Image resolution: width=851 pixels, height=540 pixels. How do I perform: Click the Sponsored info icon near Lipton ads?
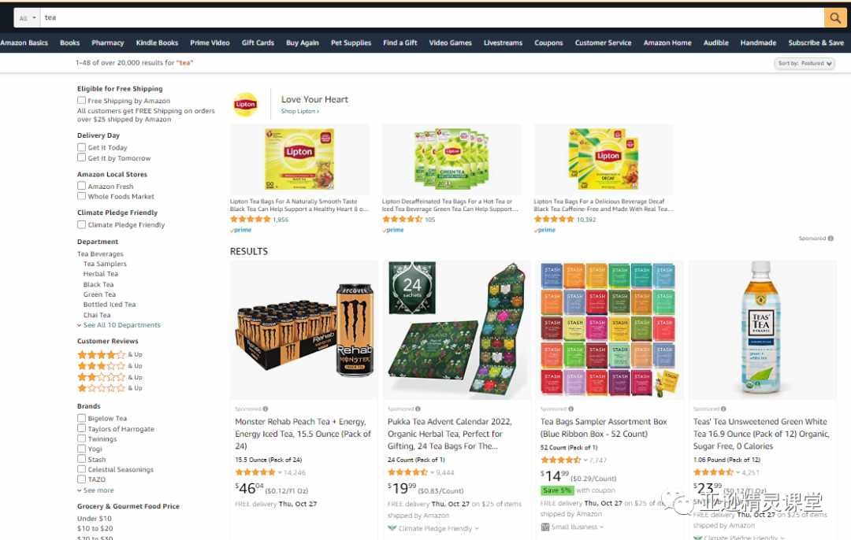point(831,239)
